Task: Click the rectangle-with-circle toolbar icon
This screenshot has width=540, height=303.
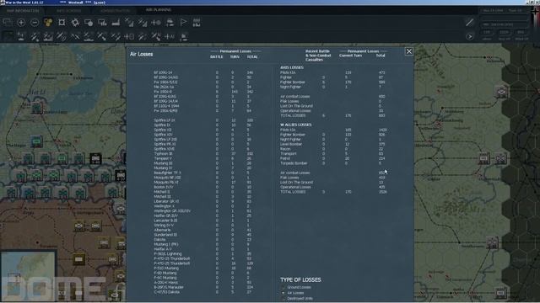Action: tap(89, 23)
